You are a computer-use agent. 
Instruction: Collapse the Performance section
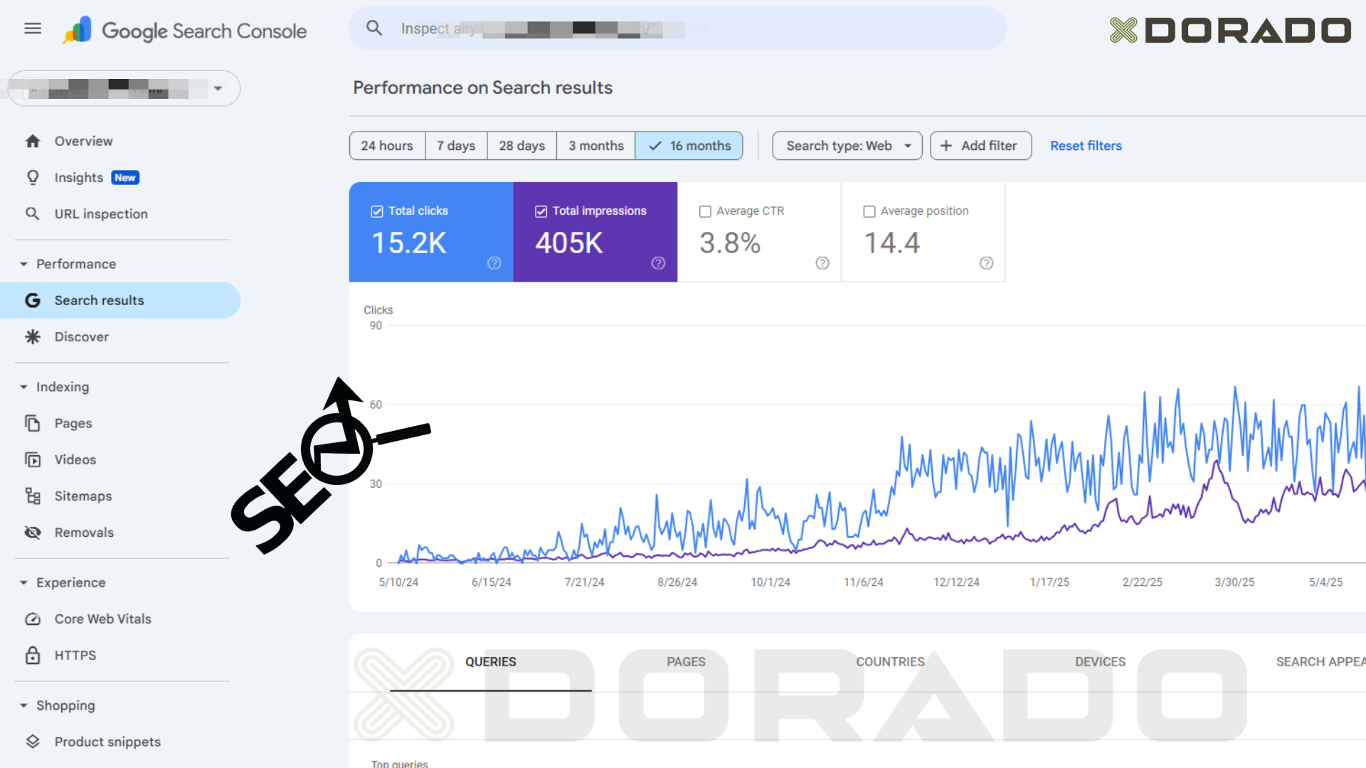[23, 264]
